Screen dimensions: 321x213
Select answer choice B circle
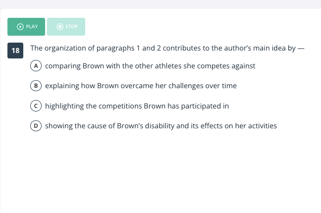coord(36,86)
